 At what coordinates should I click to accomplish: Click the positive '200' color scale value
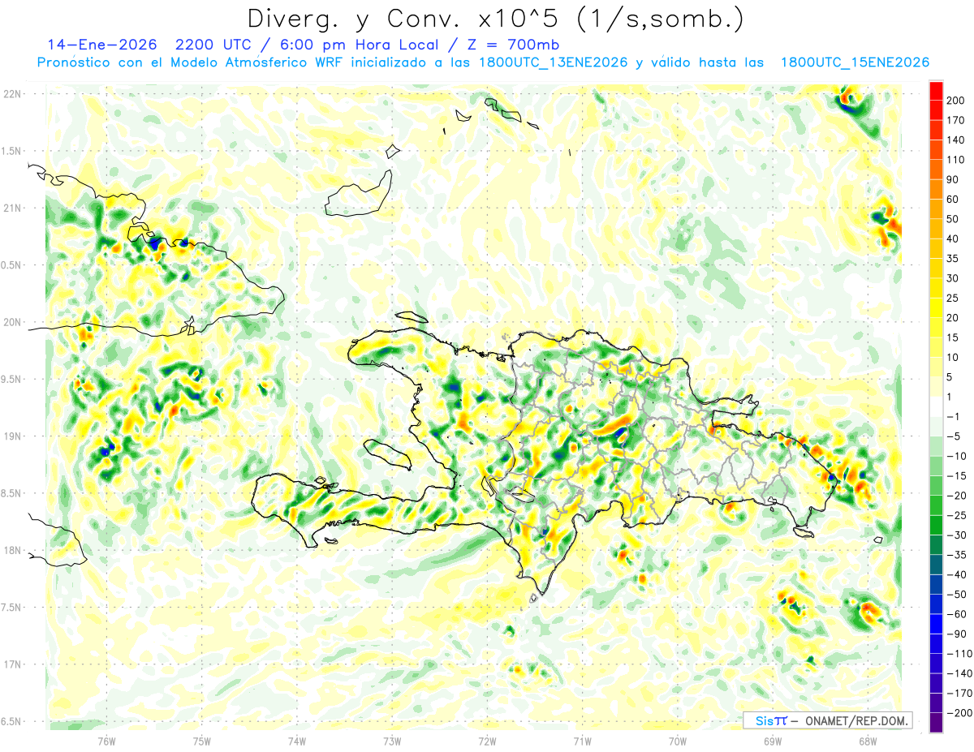tap(956, 101)
